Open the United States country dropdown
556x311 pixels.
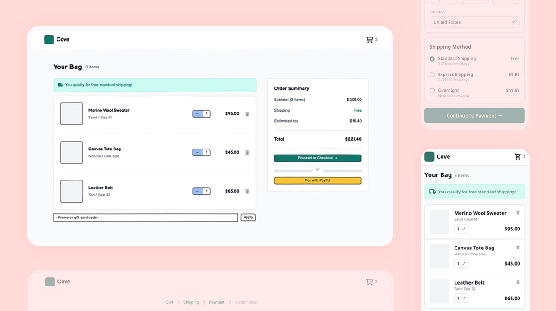pyautogui.click(x=474, y=22)
